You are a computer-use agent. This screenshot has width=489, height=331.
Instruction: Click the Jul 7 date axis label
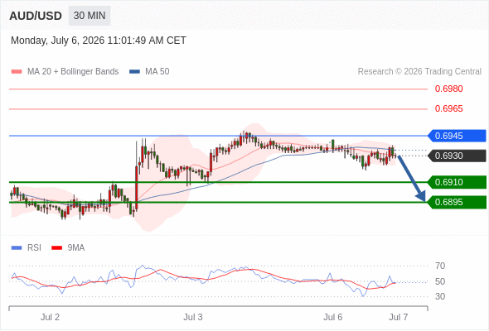coord(399,317)
